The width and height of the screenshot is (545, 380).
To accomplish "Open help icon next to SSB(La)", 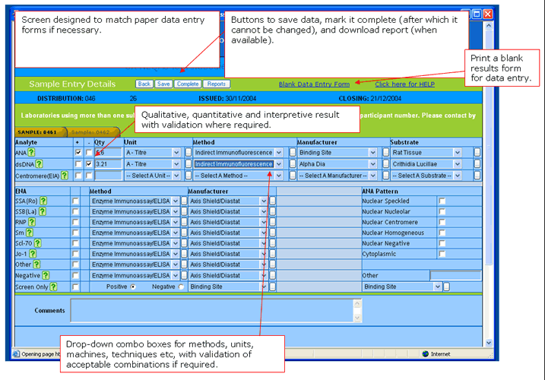I will click(42, 211).
